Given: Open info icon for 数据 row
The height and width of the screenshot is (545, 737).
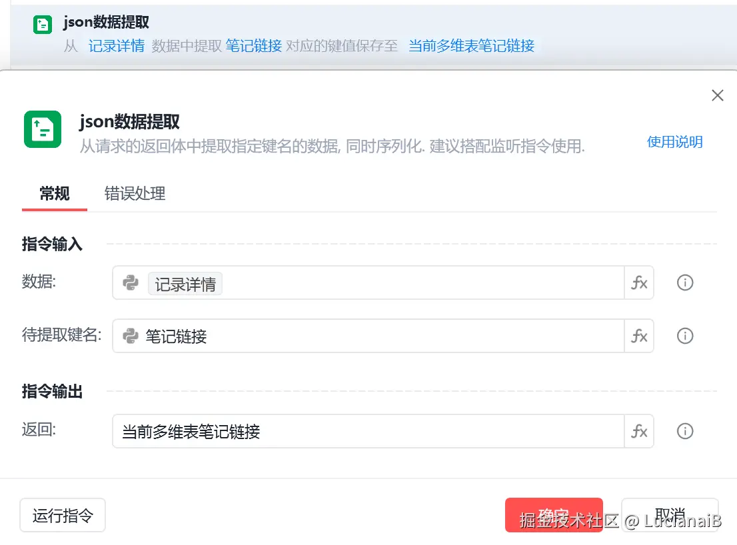Looking at the screenshot, I should click(x=685, y=282).
